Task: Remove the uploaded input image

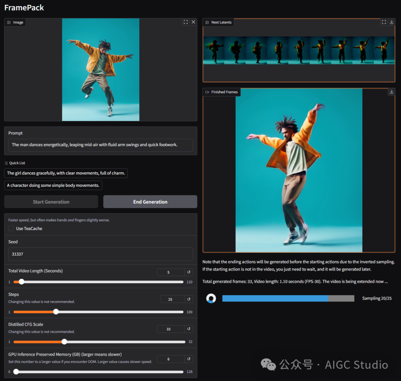Action: coord(193,22)
